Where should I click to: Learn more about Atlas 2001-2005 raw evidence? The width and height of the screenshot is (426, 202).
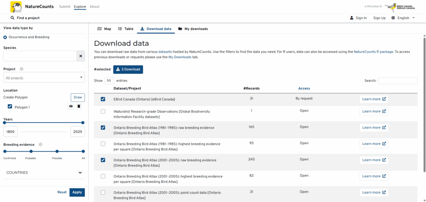point(374,160)
